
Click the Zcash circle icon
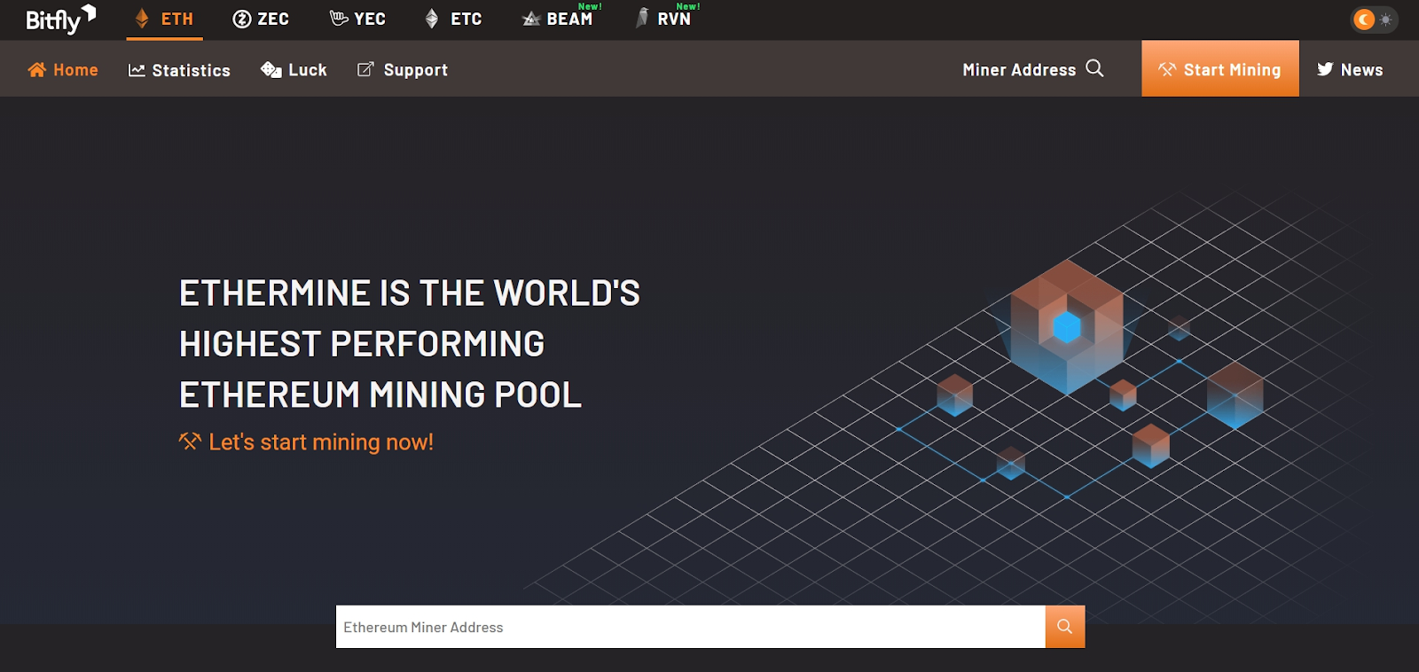tap(242, 19)
